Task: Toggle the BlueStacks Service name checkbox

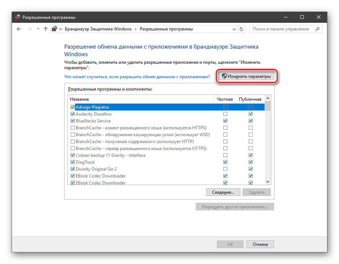Action: [x=73, y=121]
